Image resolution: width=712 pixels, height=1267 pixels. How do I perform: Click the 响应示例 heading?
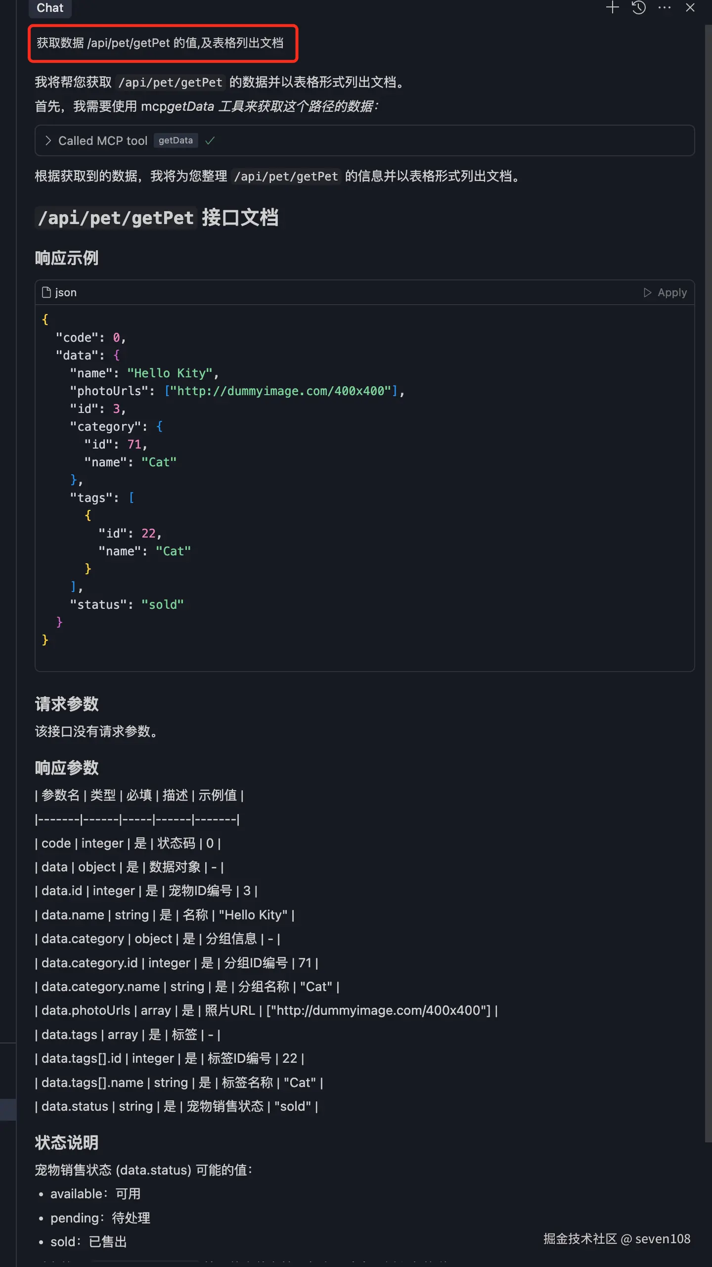67,258
